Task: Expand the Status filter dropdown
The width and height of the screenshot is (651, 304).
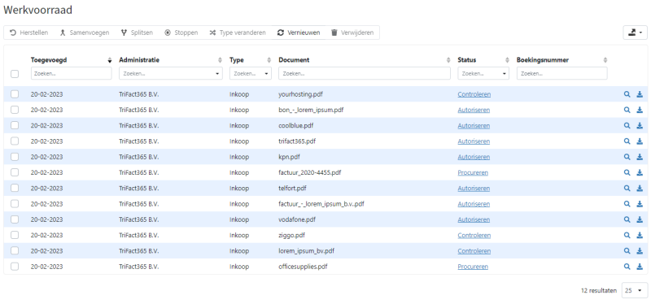Action: [483, 73]
